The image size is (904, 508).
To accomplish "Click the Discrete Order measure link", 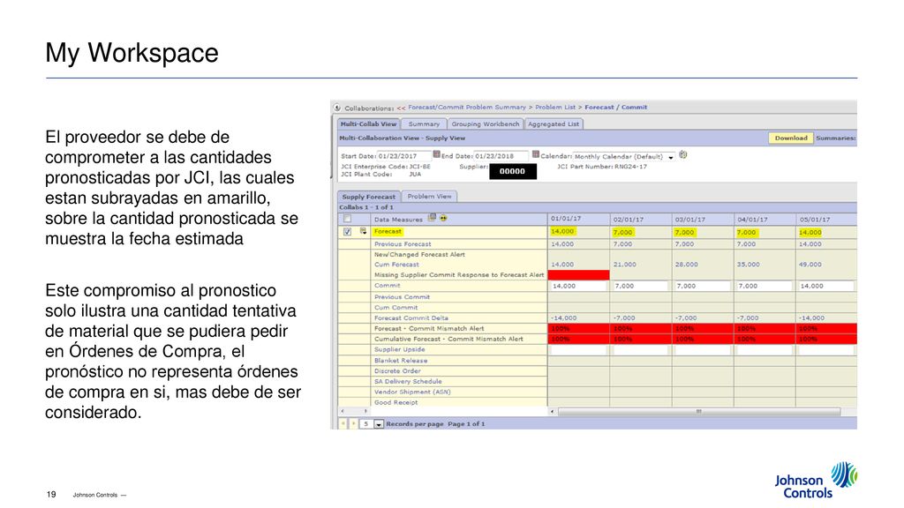I will pyautogui.click(x=397, y=371).
